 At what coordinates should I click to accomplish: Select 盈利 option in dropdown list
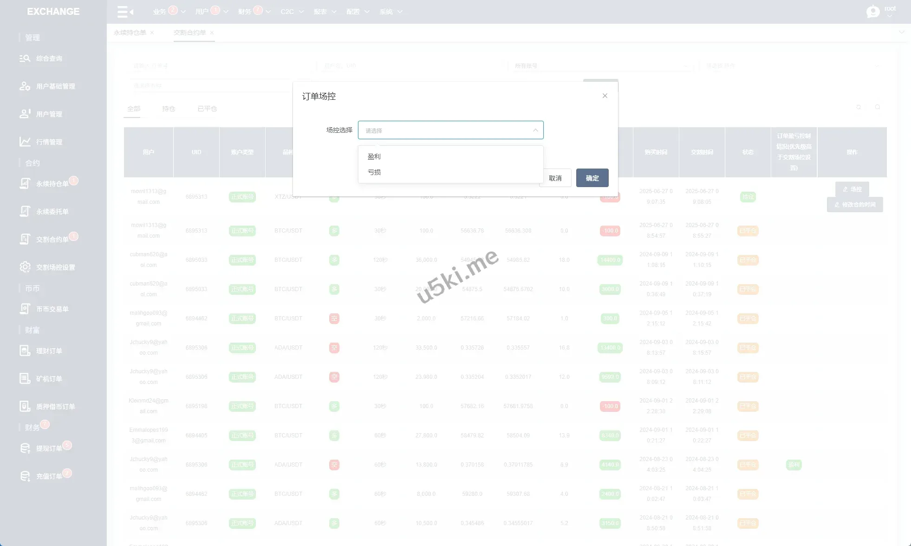pyautogui.click(x=374, y=156)
